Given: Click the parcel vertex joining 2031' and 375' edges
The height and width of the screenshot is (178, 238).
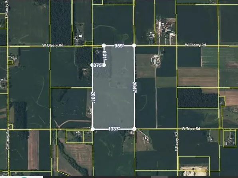Looking at the screenshot, I should point(92,65).
